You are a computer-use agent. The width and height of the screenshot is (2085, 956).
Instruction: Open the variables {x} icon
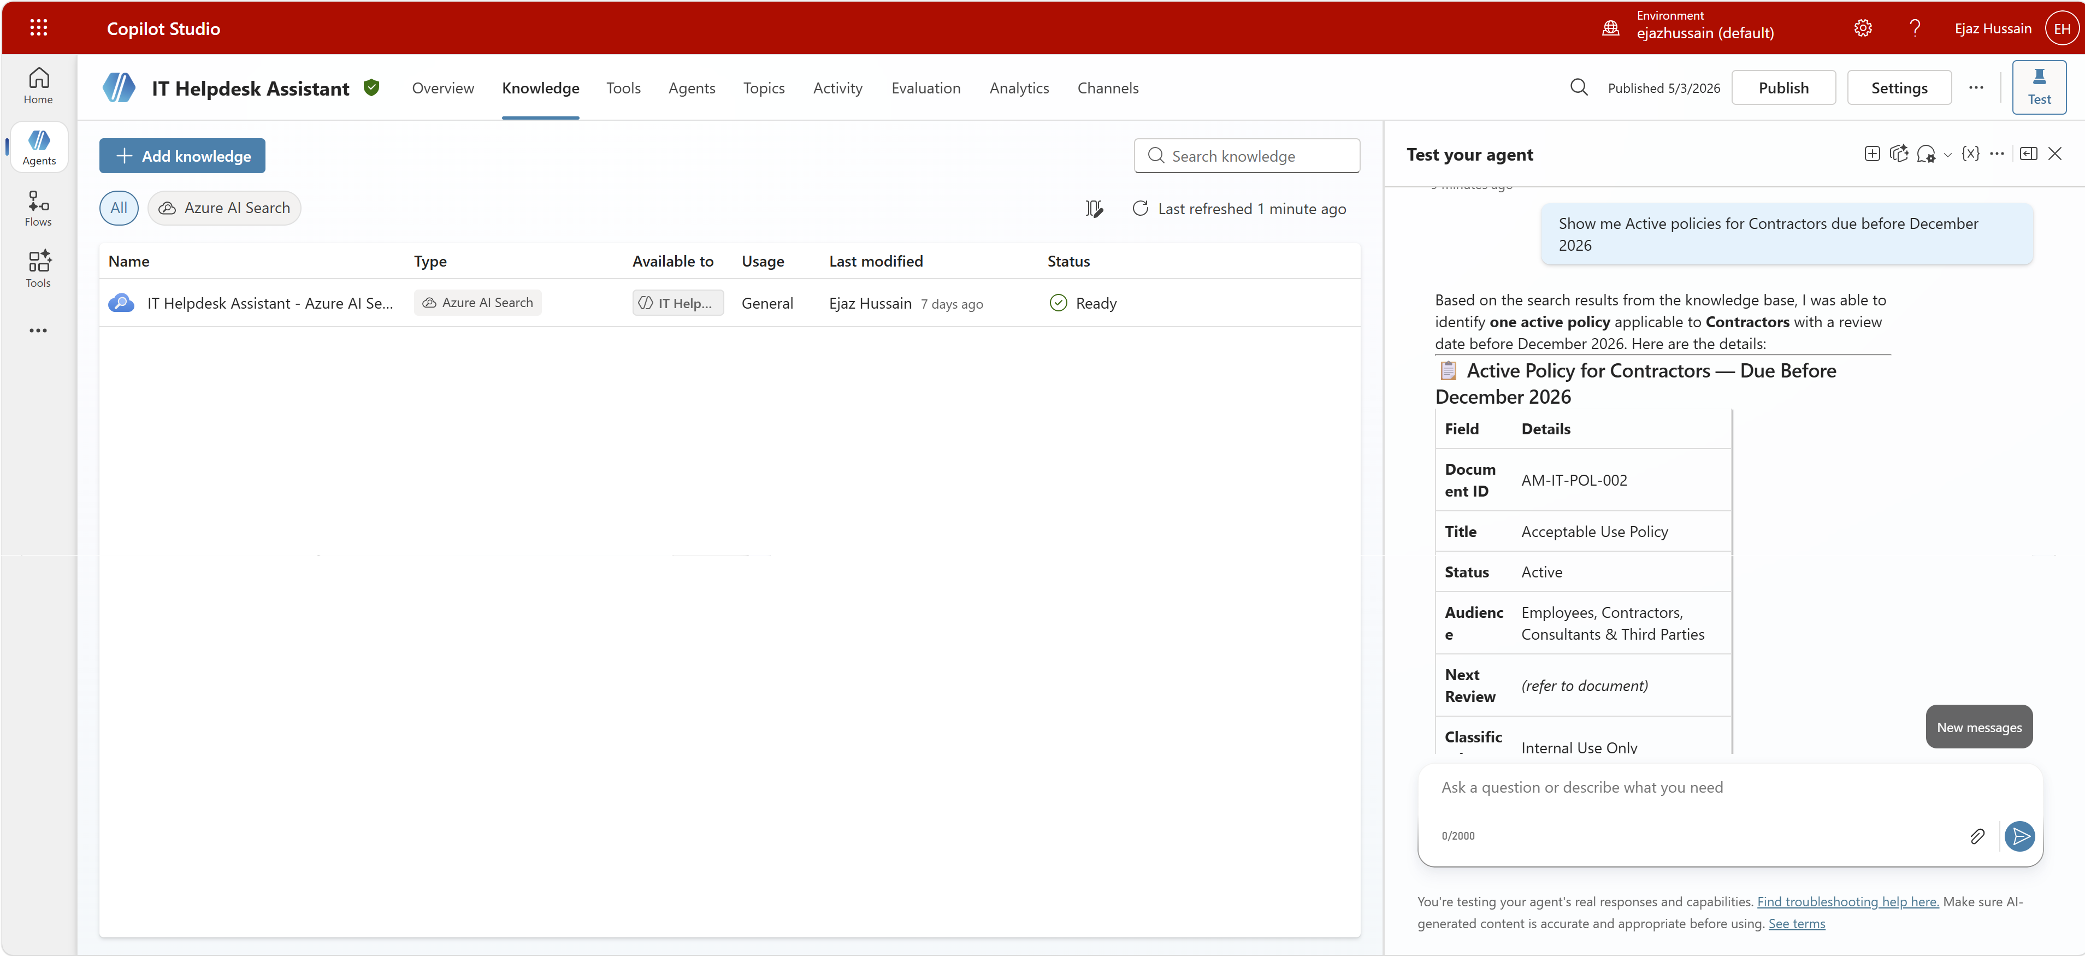click(1971, 154)
